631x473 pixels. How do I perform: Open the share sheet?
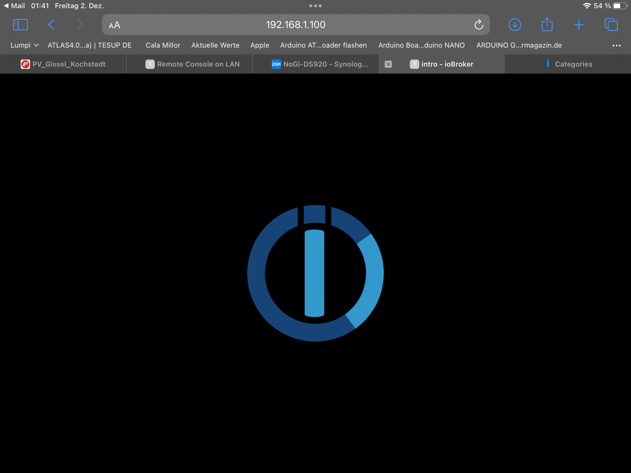click(547, 25)
